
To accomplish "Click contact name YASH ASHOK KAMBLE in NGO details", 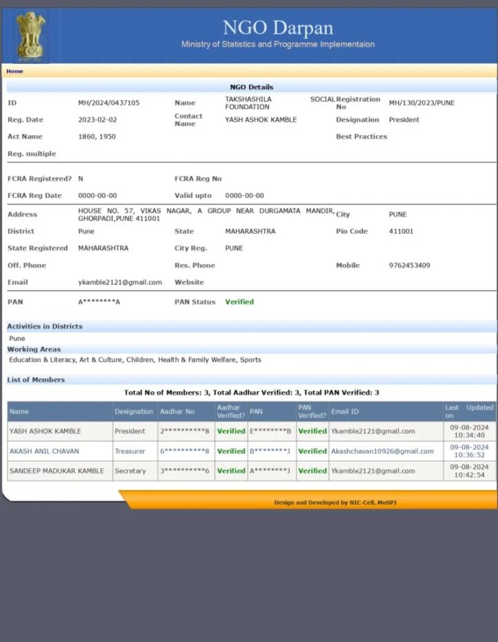I will pyautogui.click(x=260, y=120).
